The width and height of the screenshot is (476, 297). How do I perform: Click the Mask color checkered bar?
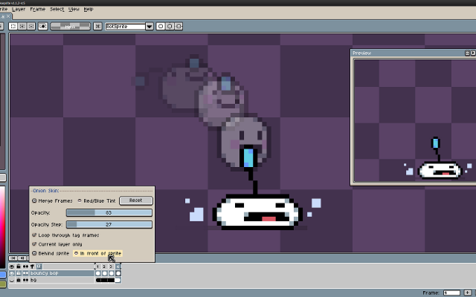click(70, 27)
